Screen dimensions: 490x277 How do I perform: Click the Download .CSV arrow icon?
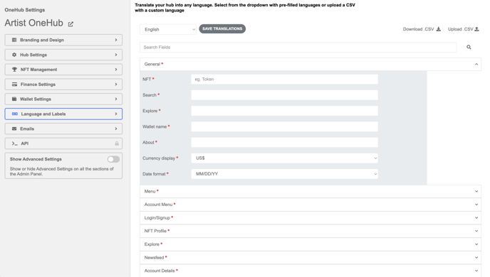(x=439, y=29)
